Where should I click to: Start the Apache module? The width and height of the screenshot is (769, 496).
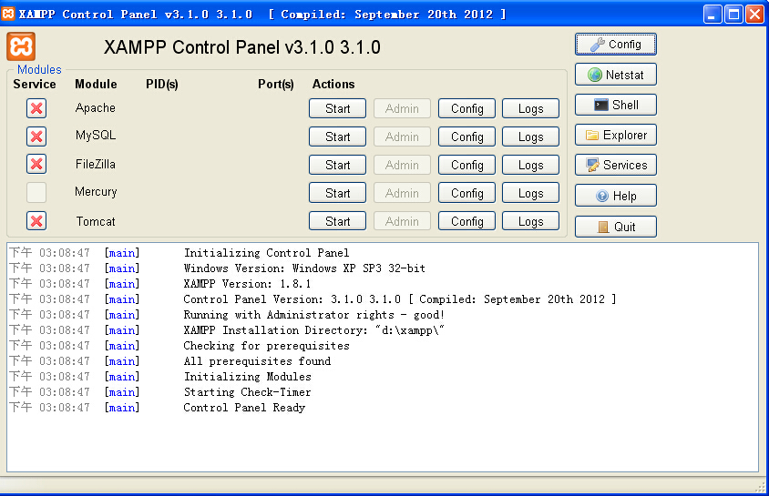tap(337, 108)
